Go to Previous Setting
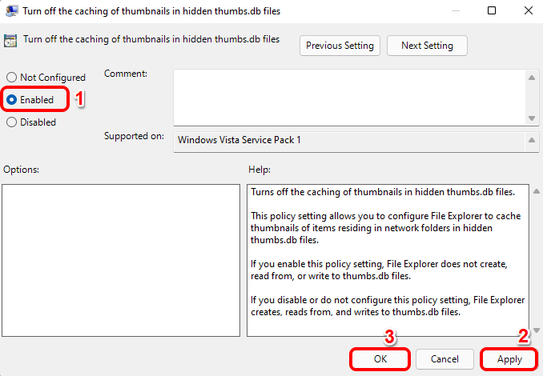543x376 pixels. [340, 46]
